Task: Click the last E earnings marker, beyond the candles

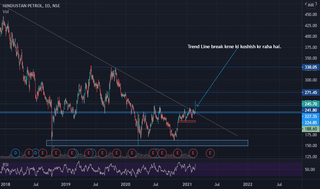Action: (210, 153)
